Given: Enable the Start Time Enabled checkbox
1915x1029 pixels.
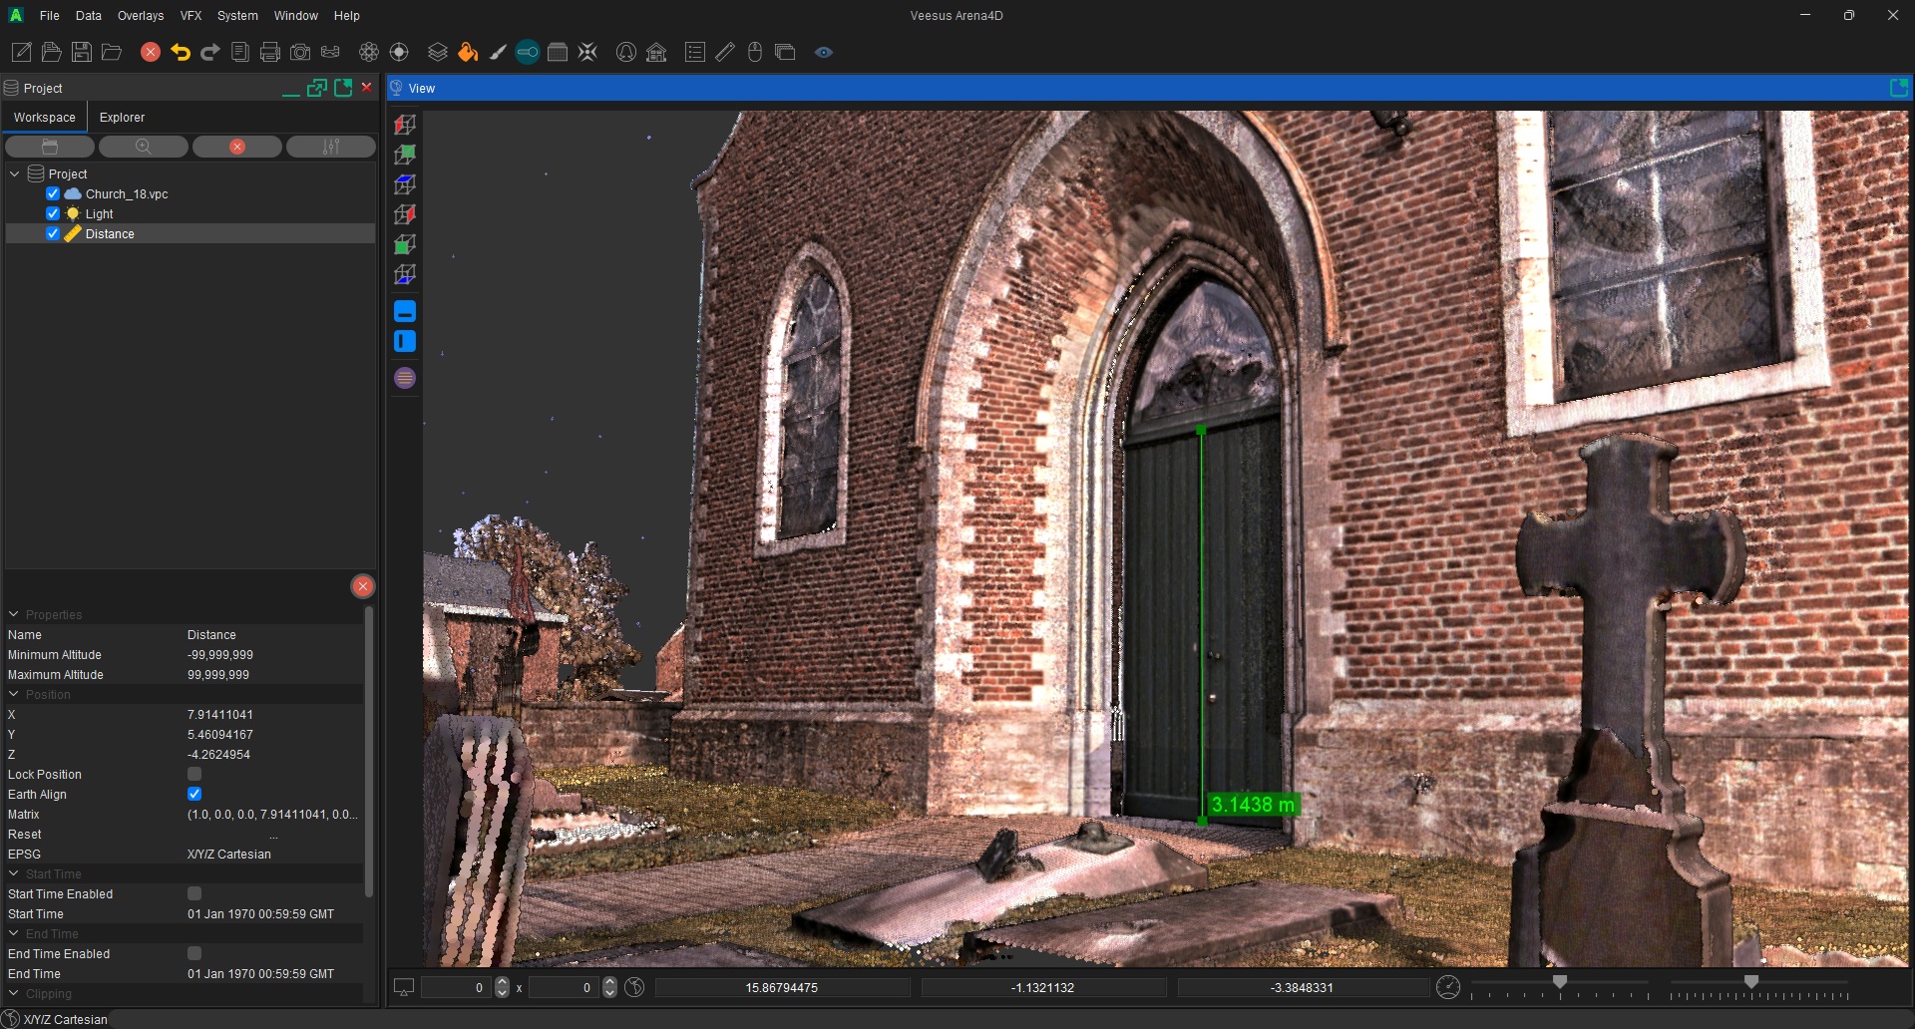Looking at the screenshot, I should click(194, 893).
